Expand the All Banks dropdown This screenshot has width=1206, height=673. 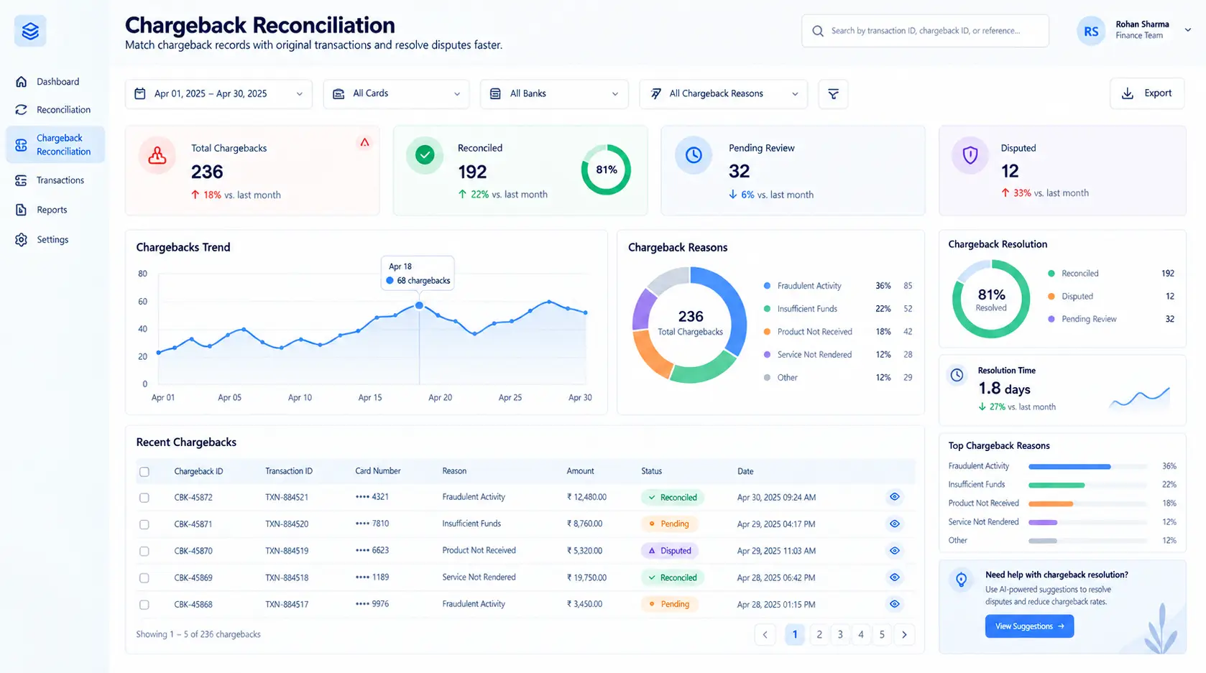[554, 94]
